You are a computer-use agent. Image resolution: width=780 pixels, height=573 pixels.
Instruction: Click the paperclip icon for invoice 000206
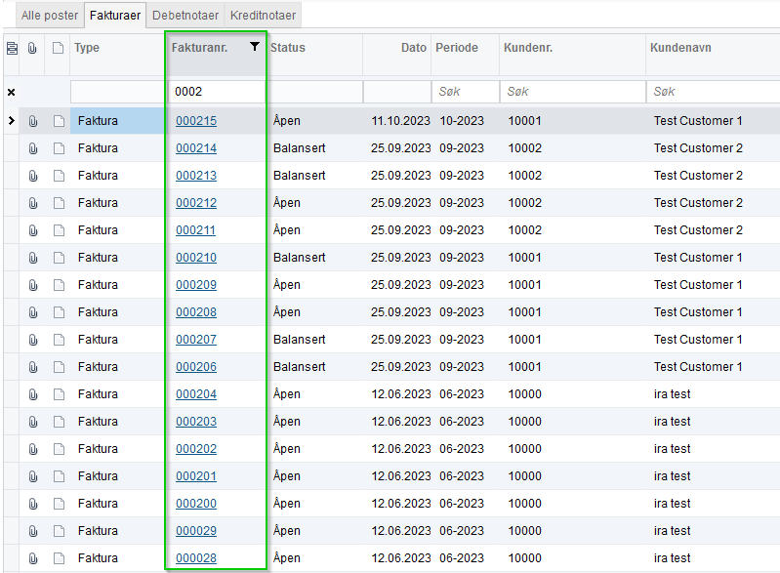click(x=33, y=367)
